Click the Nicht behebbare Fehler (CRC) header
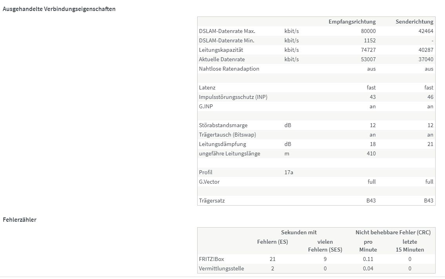This screenshot has height=279, width=445. tap(393, 232)
